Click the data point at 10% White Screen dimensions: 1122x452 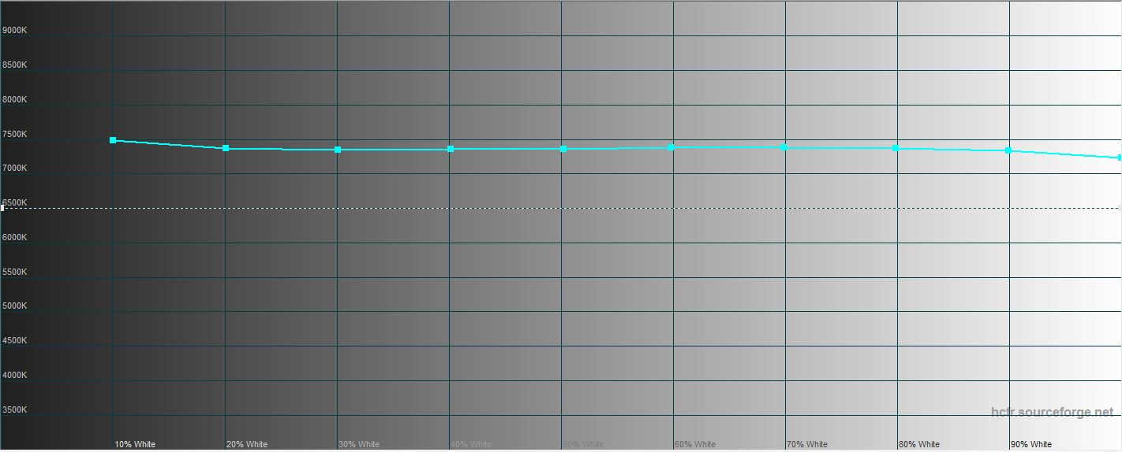113,140
